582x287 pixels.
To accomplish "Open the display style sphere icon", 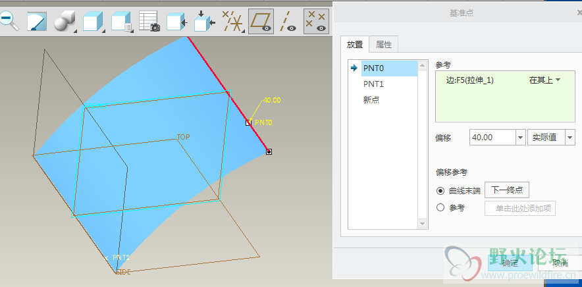I will tap(65, 21).
